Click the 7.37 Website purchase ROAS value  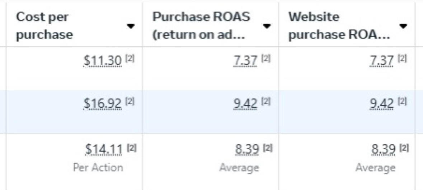pos(382,60)
